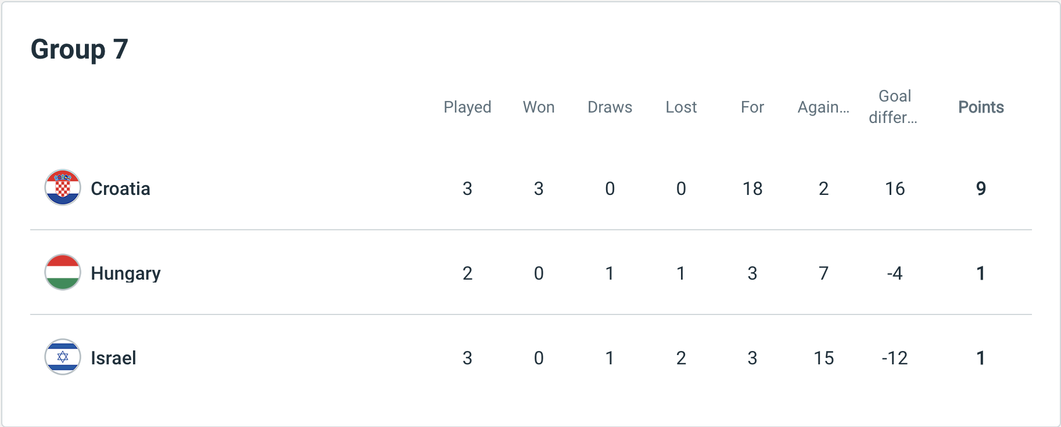
Task: Click Croatia's points value 9
Action: [x=981, y=189]
